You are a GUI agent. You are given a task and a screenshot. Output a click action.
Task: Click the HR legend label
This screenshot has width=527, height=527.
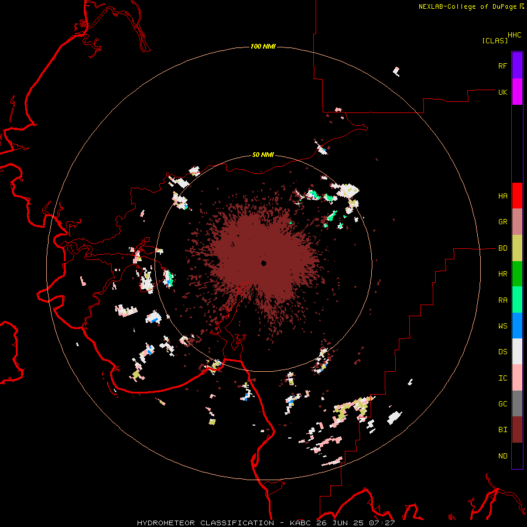pyautogui.click(x=502, y=274)
